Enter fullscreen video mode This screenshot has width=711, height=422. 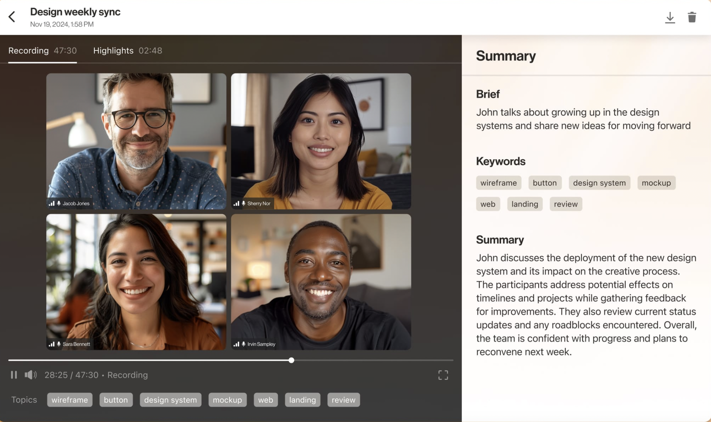coord(443,375)
